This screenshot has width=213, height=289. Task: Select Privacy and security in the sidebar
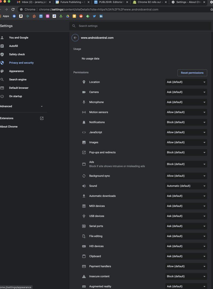point(21,63)
